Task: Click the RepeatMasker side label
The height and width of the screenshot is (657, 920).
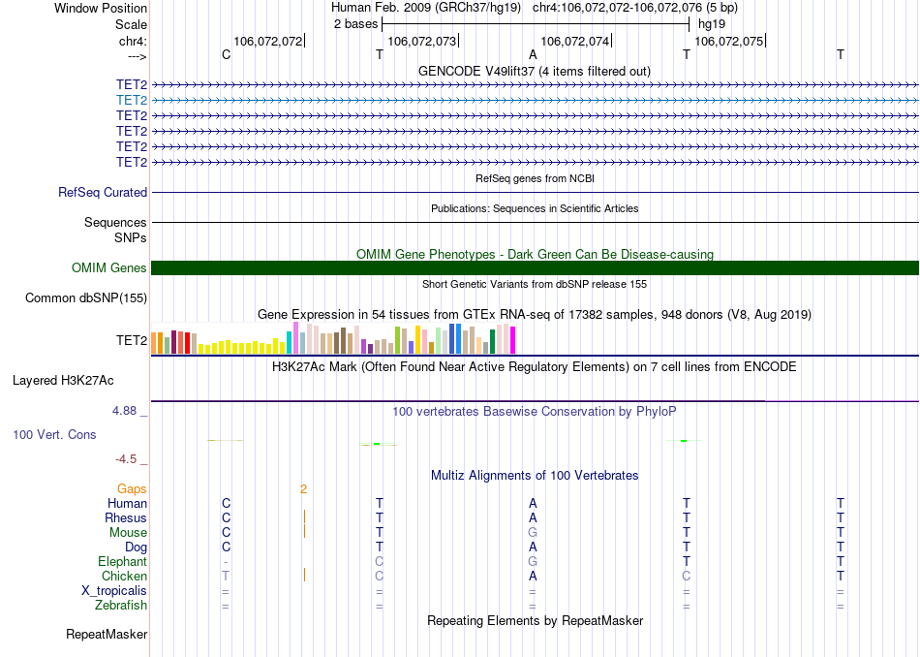Action: (x=107, y=634)
